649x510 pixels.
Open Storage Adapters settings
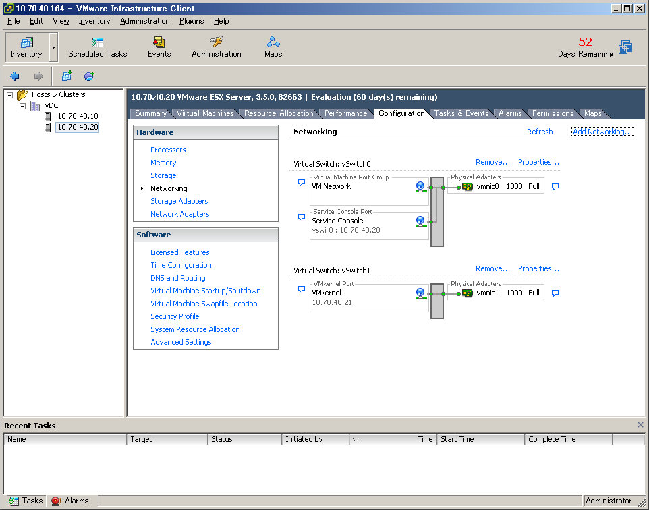coord(179,201)
